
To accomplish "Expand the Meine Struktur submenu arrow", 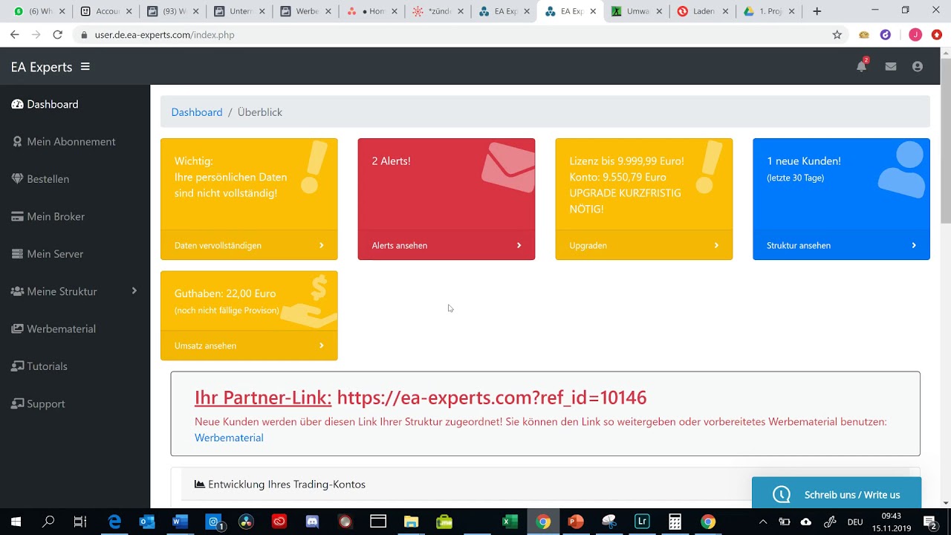I will [x=134, y=291].
